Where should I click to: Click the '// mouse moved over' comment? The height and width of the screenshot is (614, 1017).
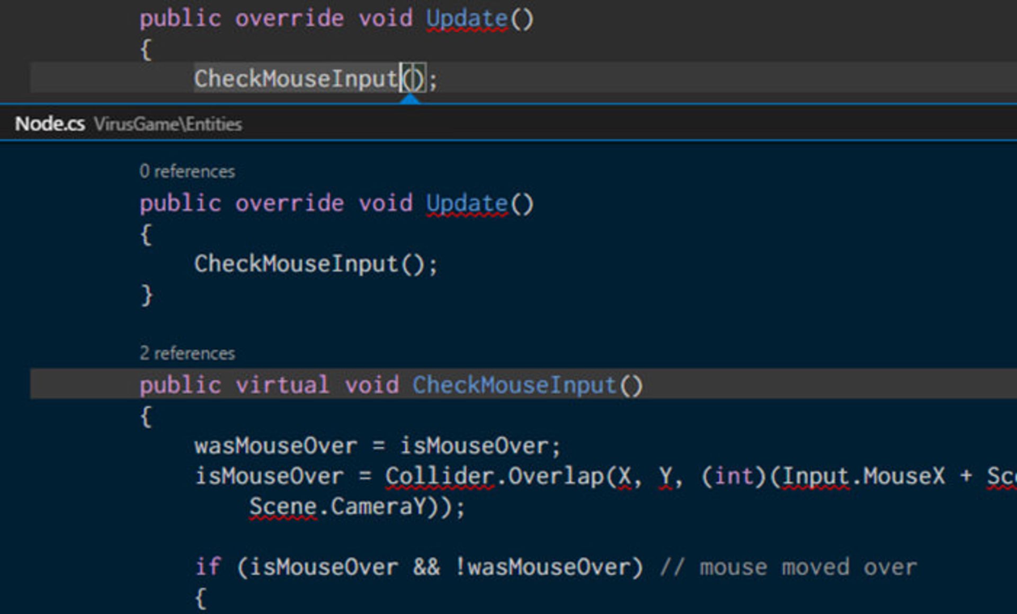click(788, 567)
